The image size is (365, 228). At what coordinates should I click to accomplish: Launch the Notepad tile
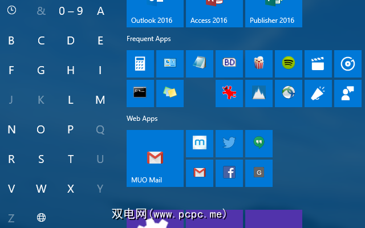pos(200,63)
